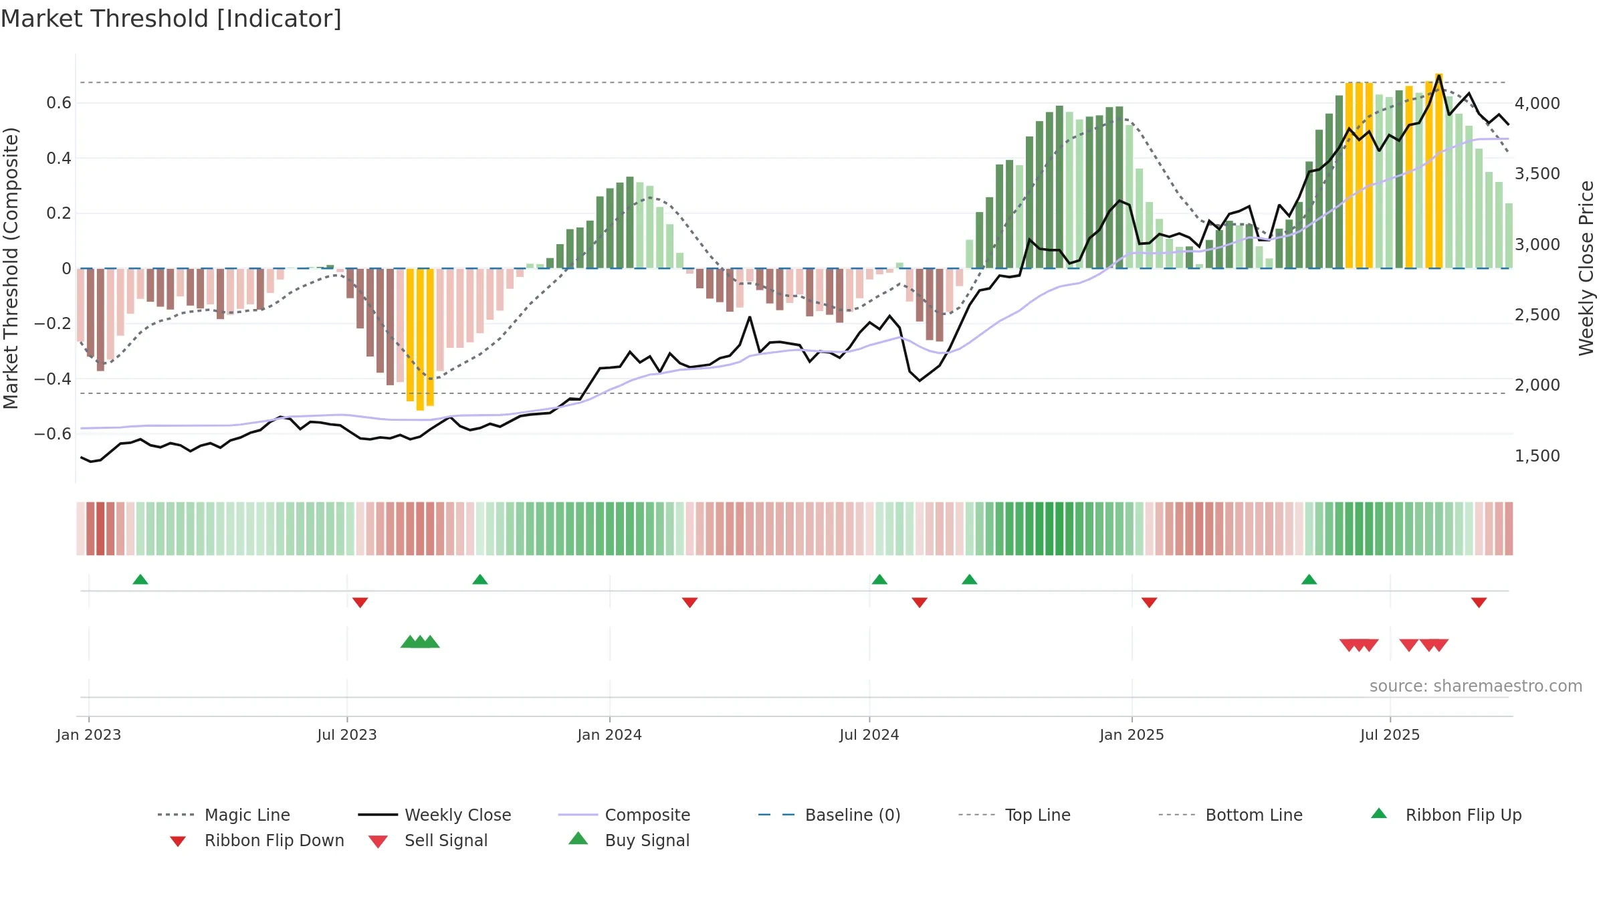This screenshot has height=903, width=1605.
Task: Click the Ribbon Flip Down triangle near Sep 2025
Action: click(x=1479, y=603)
